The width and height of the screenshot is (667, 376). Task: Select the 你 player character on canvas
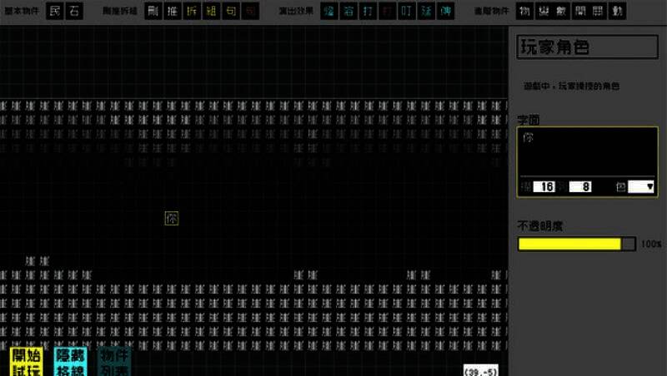pos(172,219)
